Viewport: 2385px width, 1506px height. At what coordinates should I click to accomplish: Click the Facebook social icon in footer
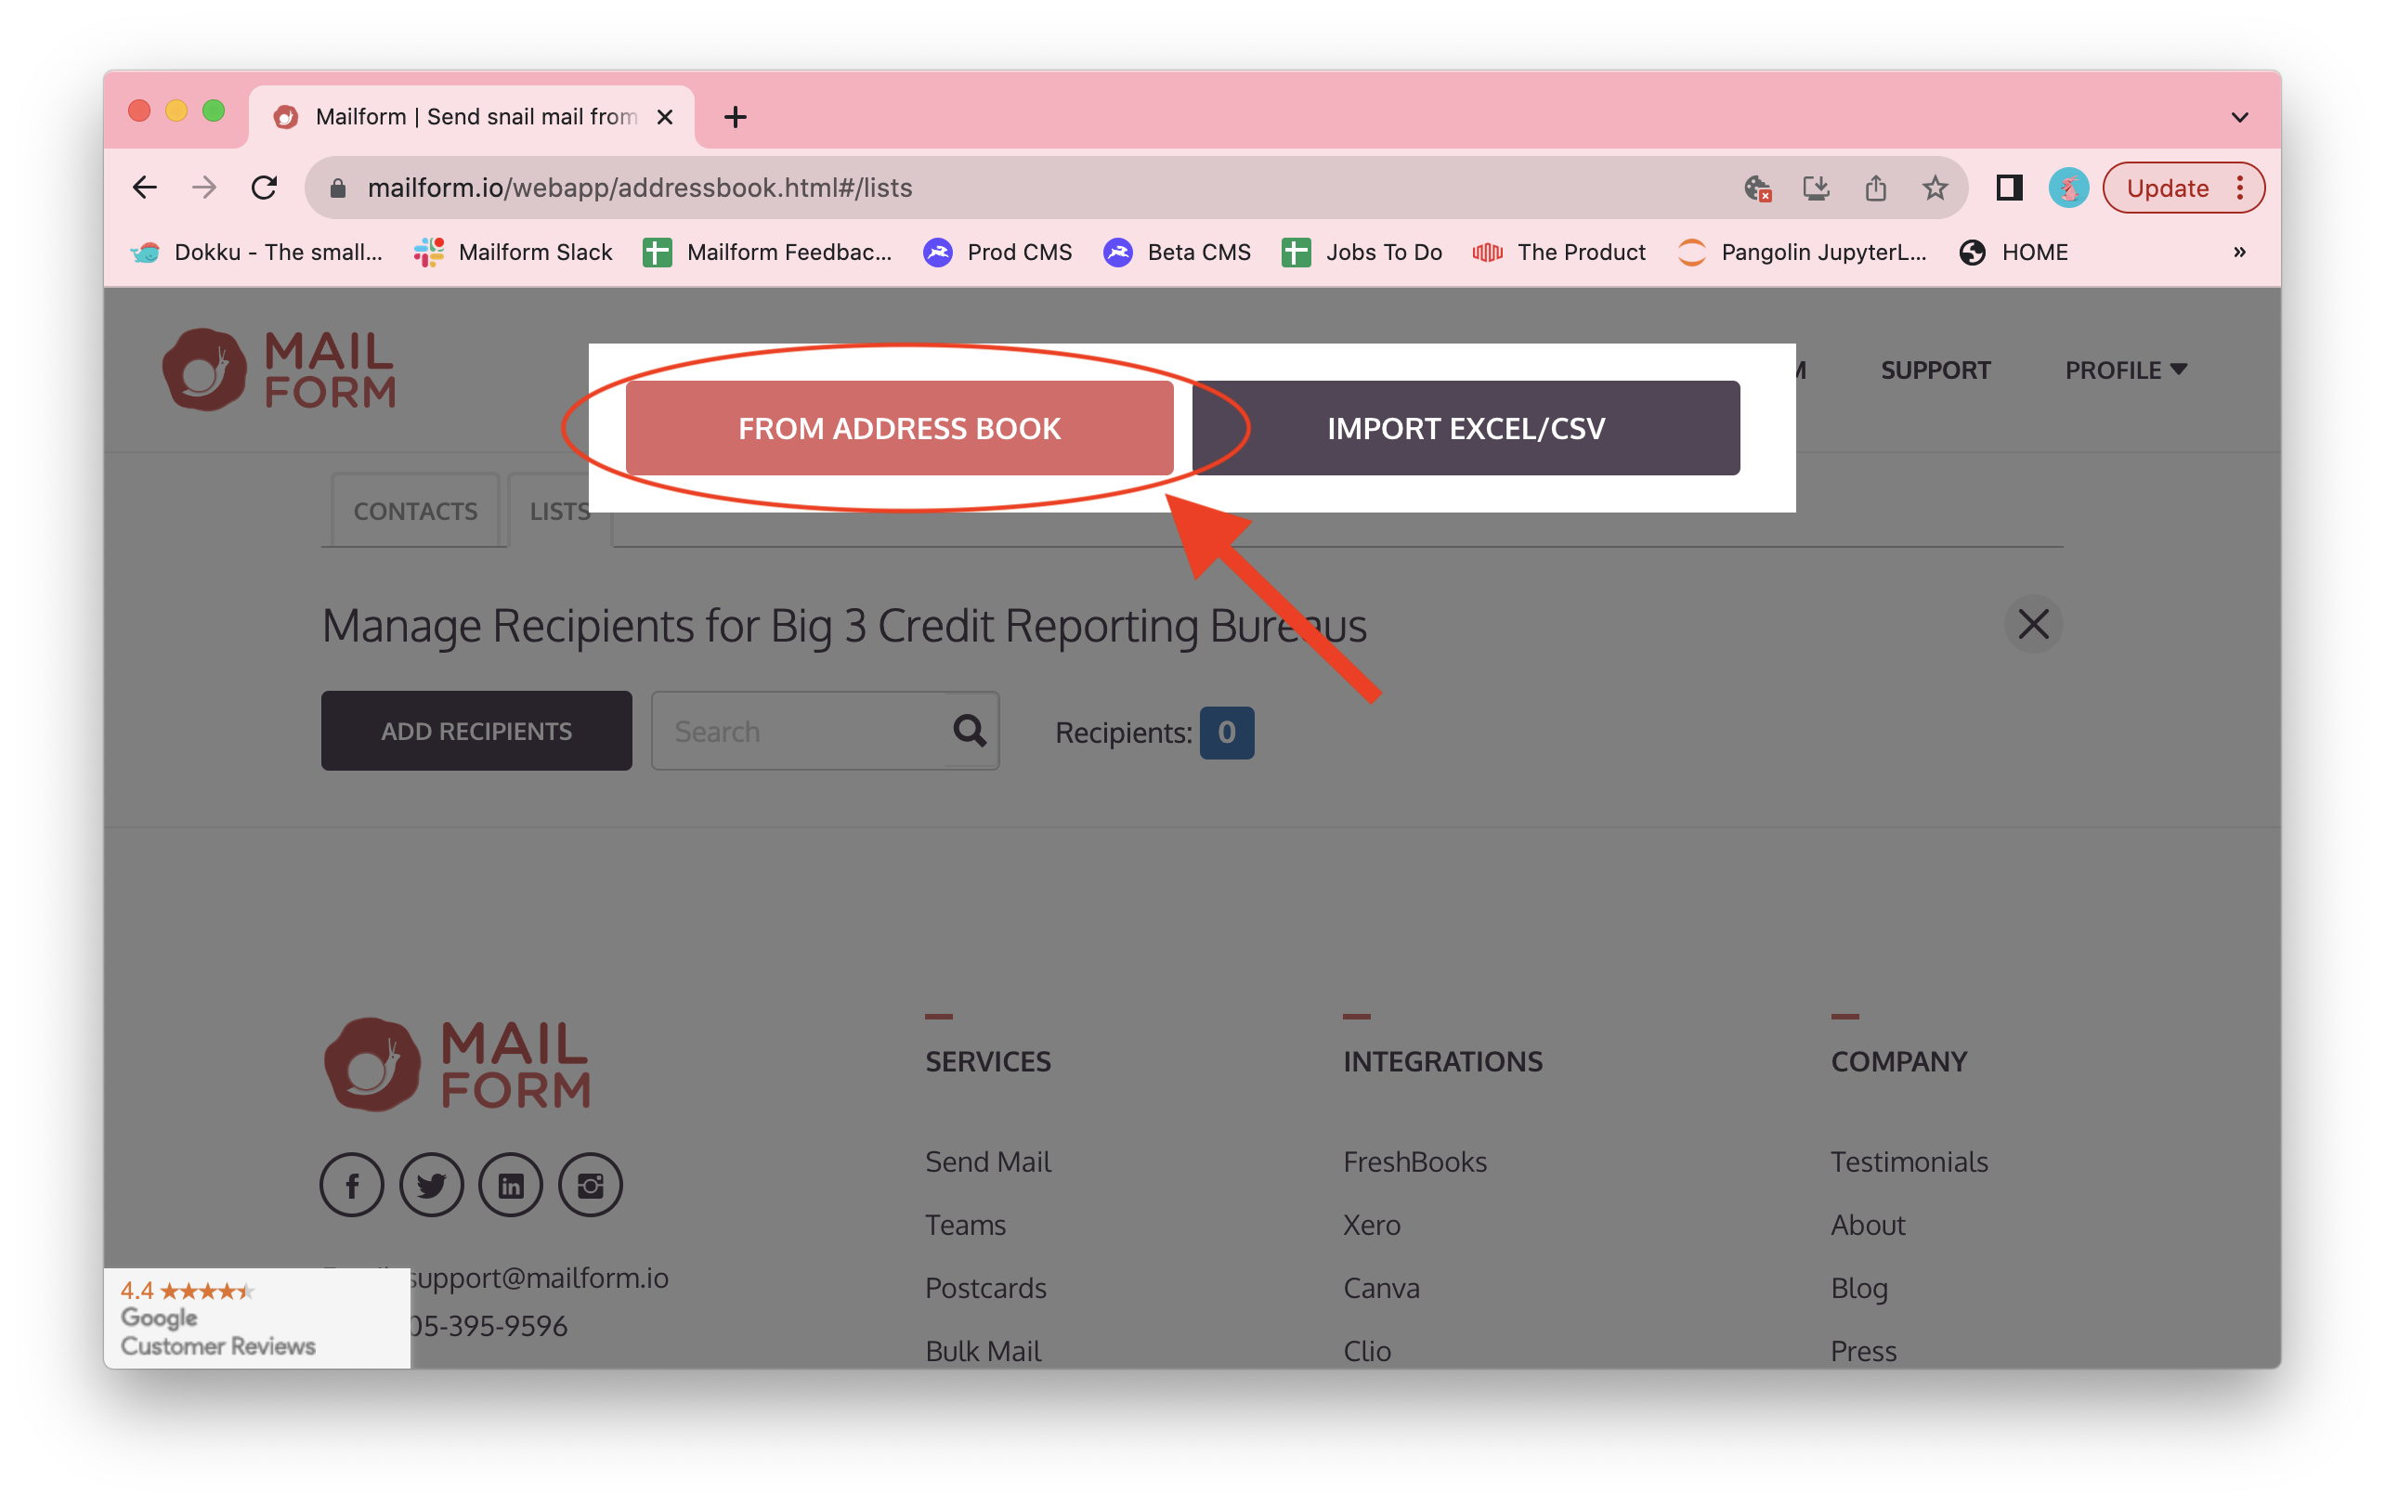pyautogui.click(x=352, y=1185)
